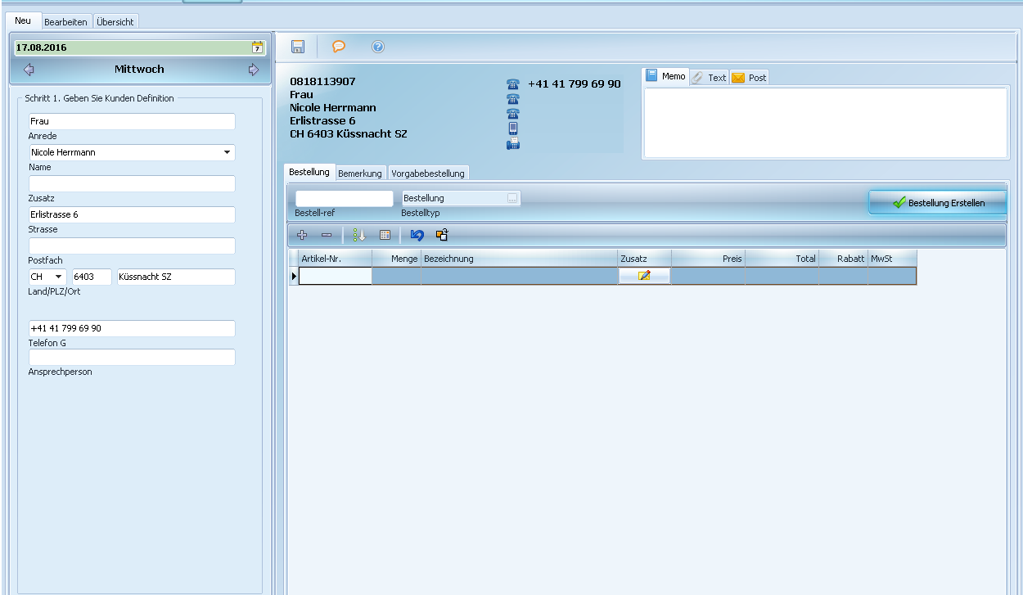1023x595 pixels.
Task: Click the Bestellung Erstellen button
Action: tap(938, 202)
